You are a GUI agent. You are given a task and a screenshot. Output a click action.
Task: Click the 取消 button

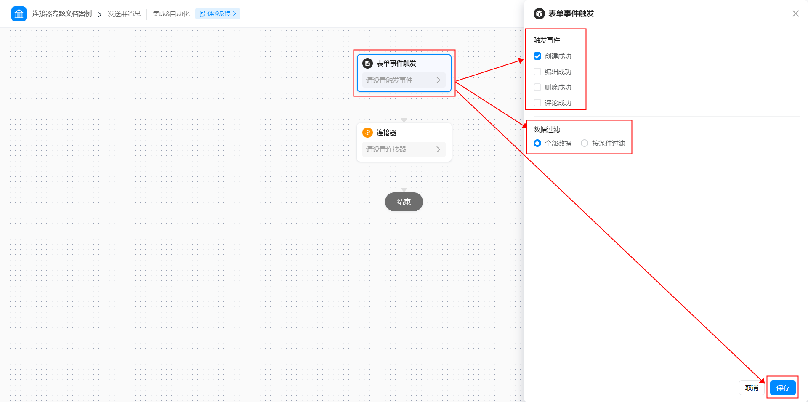click(752, 388)
